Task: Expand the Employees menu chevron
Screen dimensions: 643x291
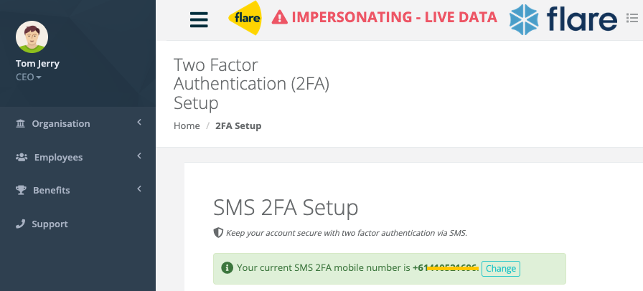Action: 139,156
